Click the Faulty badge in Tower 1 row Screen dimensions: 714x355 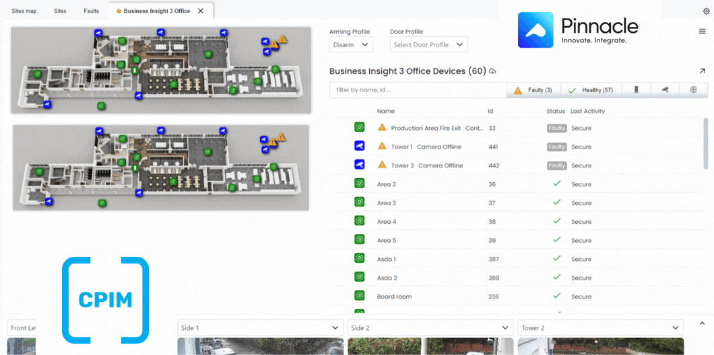[556, 147]
